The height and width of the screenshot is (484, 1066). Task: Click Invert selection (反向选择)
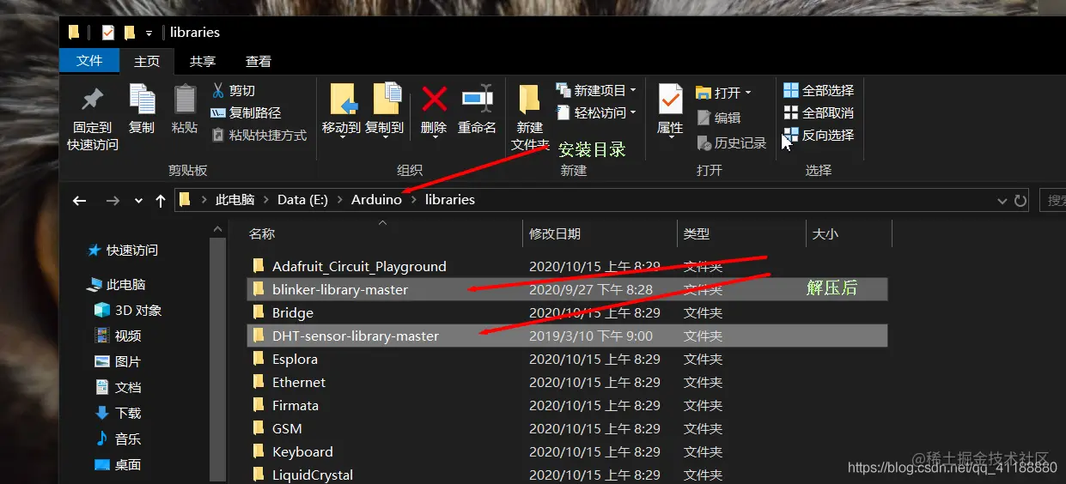[x=819, y=135]
